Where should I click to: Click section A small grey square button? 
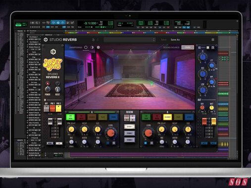pos(114,143)
